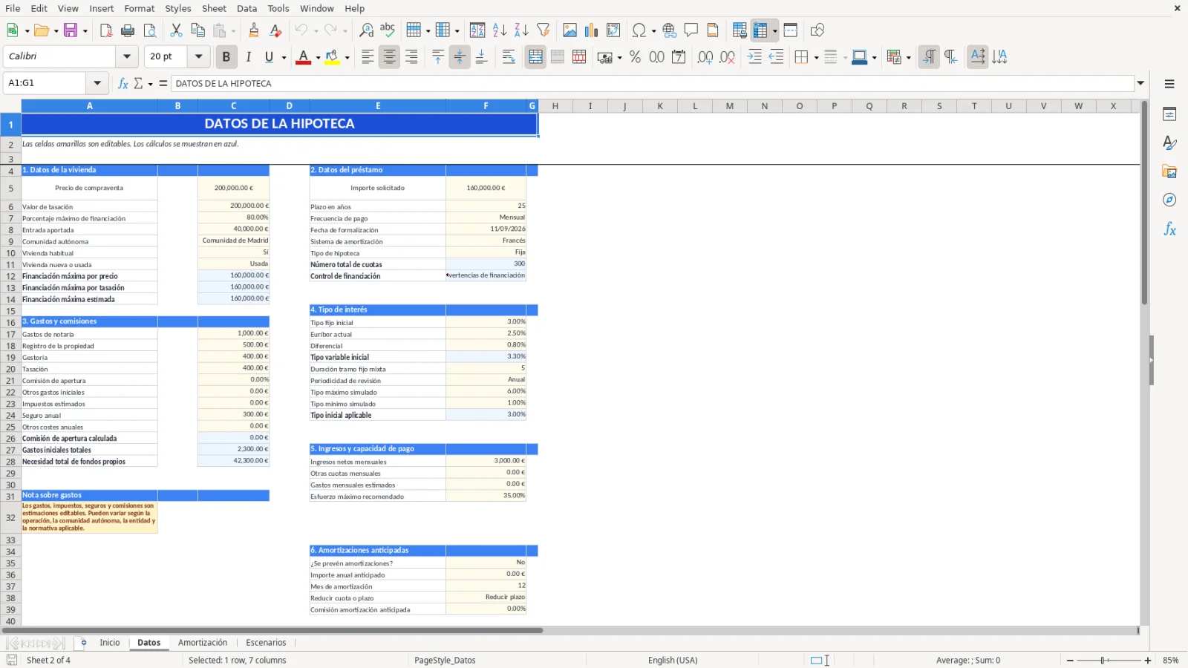Image resolution: width=1188 pixels, height=668 pixels.
Task: Open Underline style dropdown arrow
Action: tap(284, 57)
